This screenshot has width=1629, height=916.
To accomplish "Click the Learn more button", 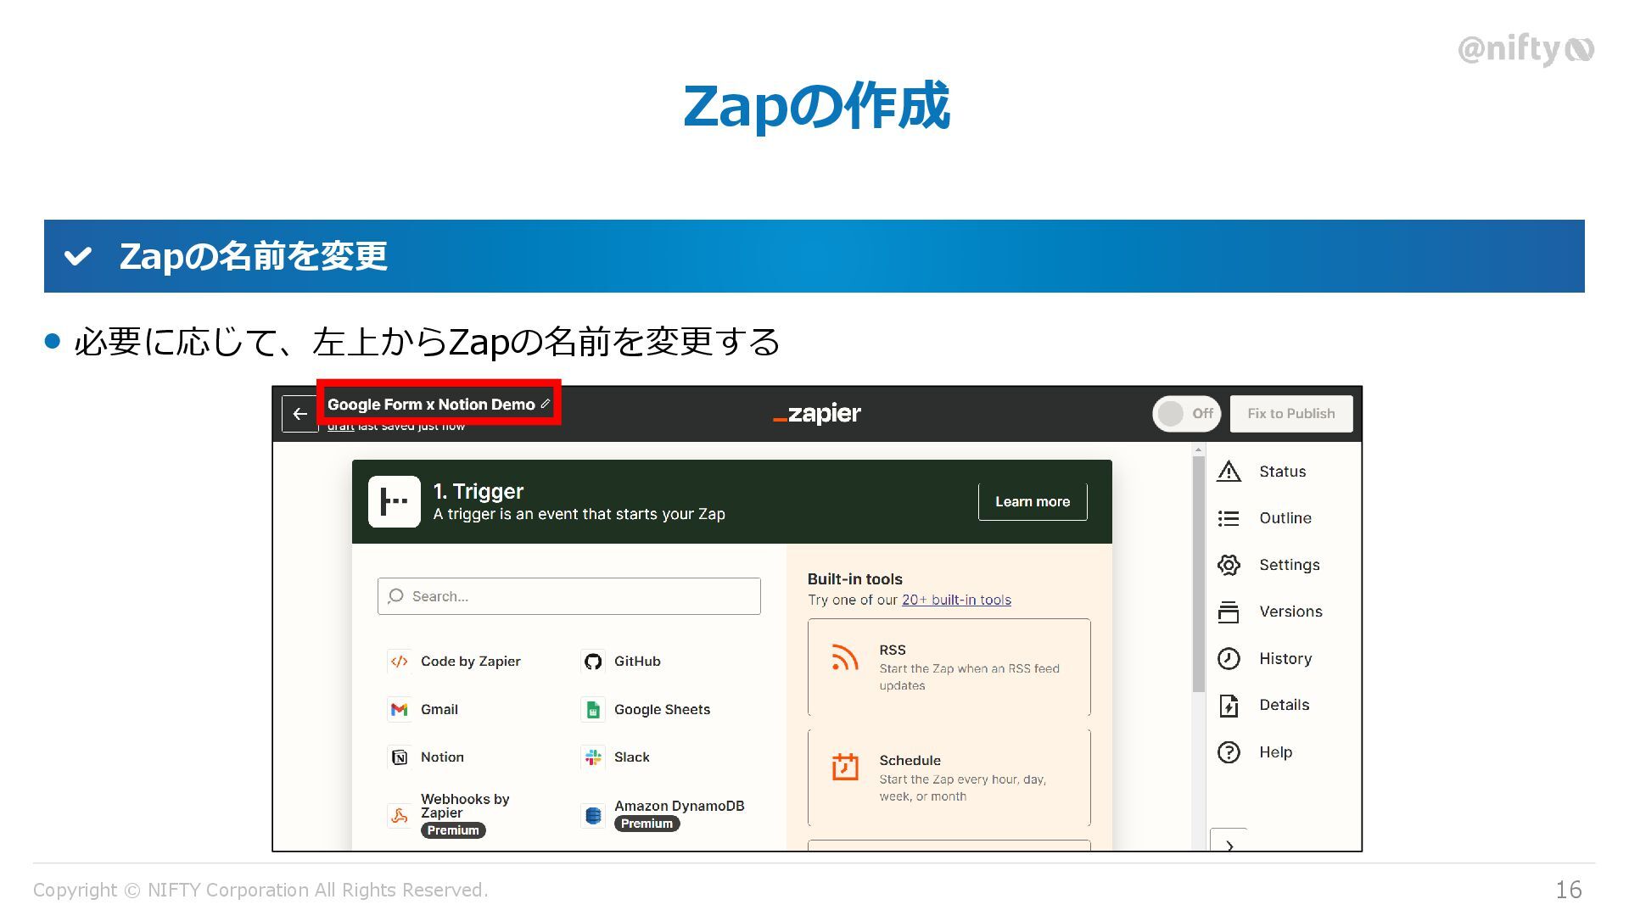I will 1032,502.
